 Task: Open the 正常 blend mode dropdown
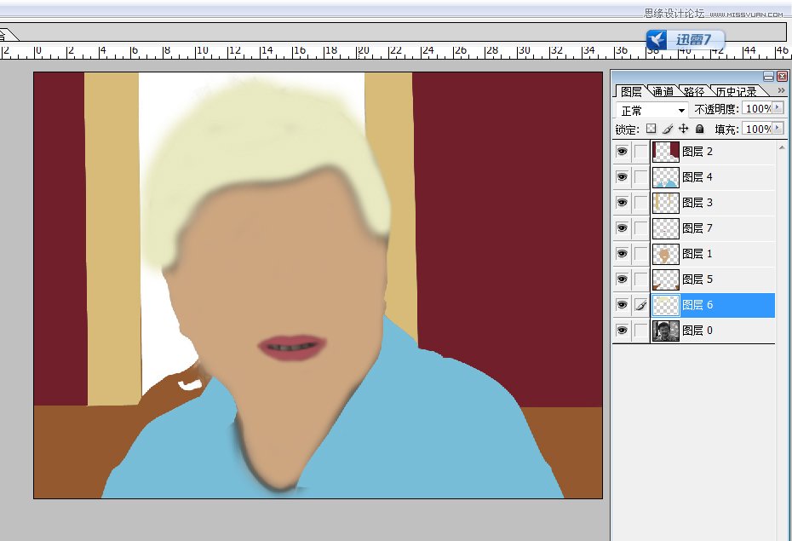(x=651, y=110)
